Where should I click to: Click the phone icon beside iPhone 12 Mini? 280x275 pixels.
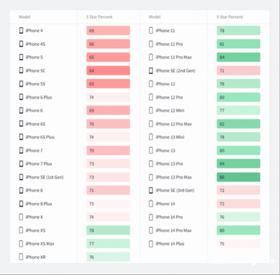pyautogui.click(x=151, y=111)
